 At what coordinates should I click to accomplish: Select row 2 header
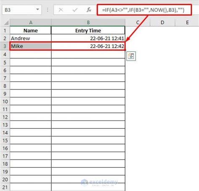5,38
